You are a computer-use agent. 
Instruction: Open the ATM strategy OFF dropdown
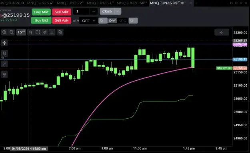point(88,21)
